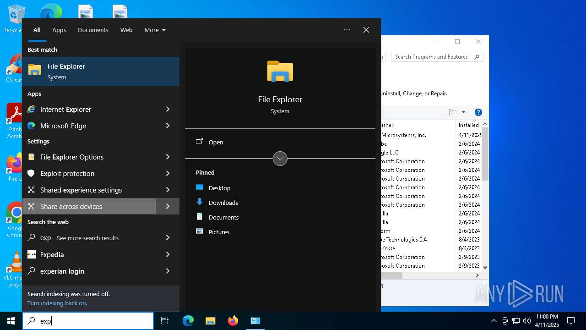Open File Explorer best match result
This screenshot has width=586, height=330.
coord(101,71)
